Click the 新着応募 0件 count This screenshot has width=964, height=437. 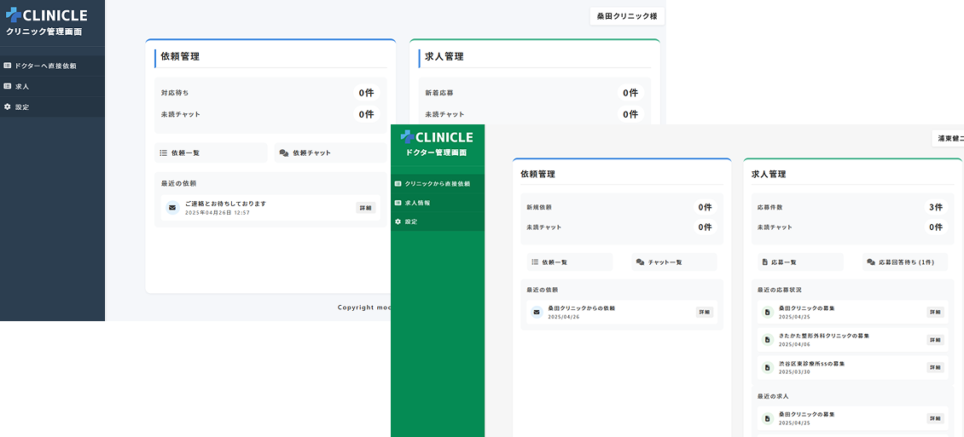[x=630, y=94]
